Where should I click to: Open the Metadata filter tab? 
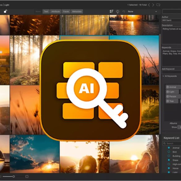(x=77, y=11)
